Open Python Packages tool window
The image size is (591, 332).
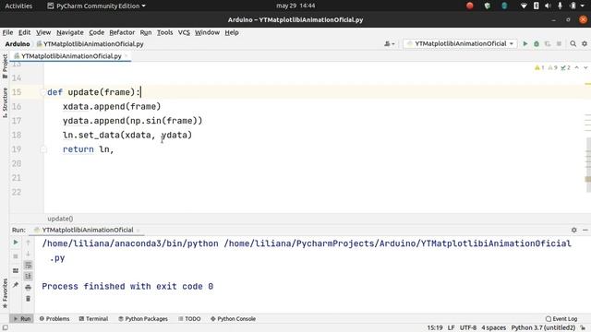tap(143, 319)
